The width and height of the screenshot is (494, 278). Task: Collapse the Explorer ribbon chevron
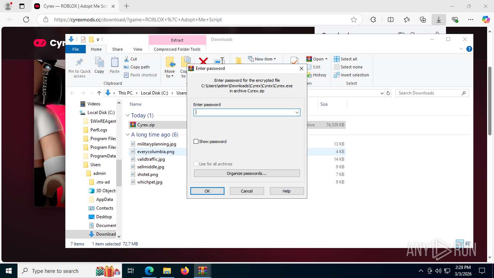(461, 49)
